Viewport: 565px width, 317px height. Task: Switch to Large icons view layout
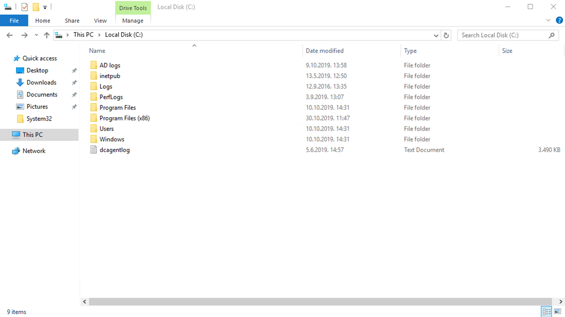pos(557,312)
